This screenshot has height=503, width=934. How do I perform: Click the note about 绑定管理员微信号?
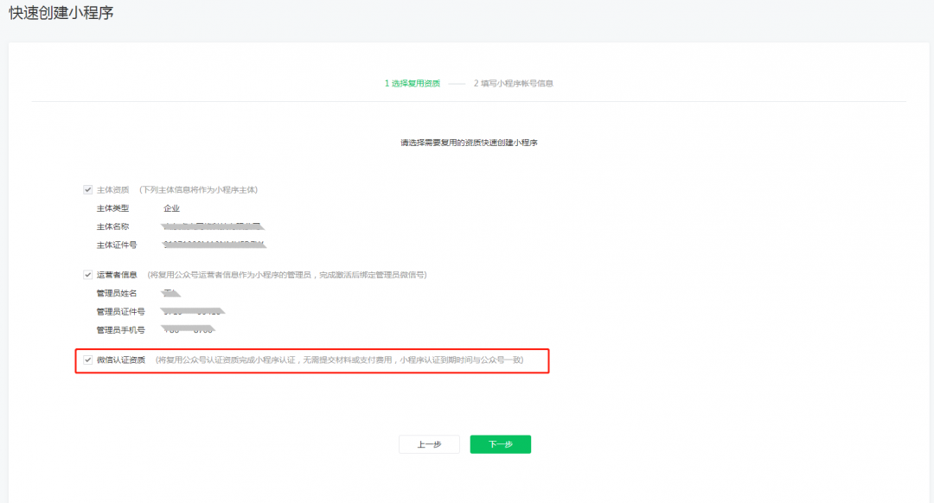click(x=287, y=275)
